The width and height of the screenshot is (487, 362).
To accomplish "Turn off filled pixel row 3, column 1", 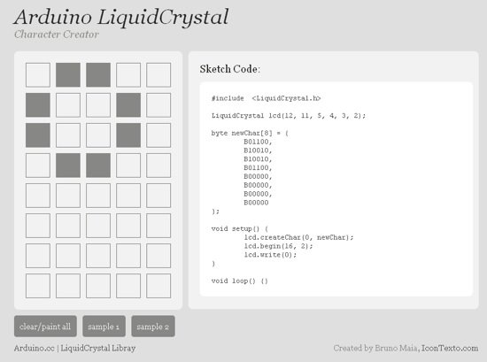I will tap(38, 135).
